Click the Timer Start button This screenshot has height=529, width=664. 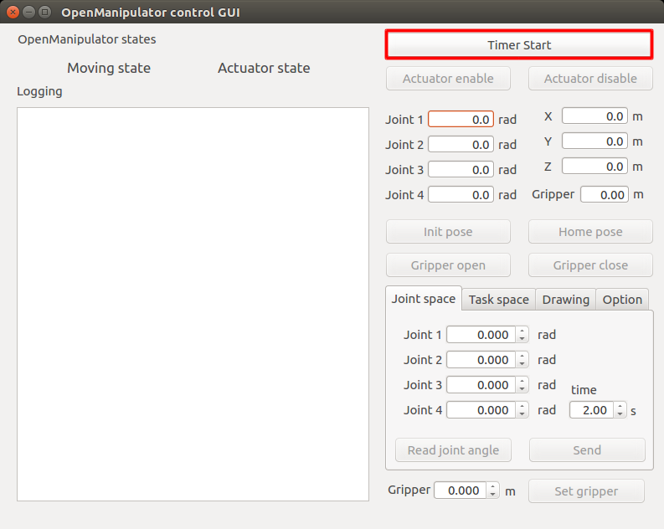(x=519, y=45)
